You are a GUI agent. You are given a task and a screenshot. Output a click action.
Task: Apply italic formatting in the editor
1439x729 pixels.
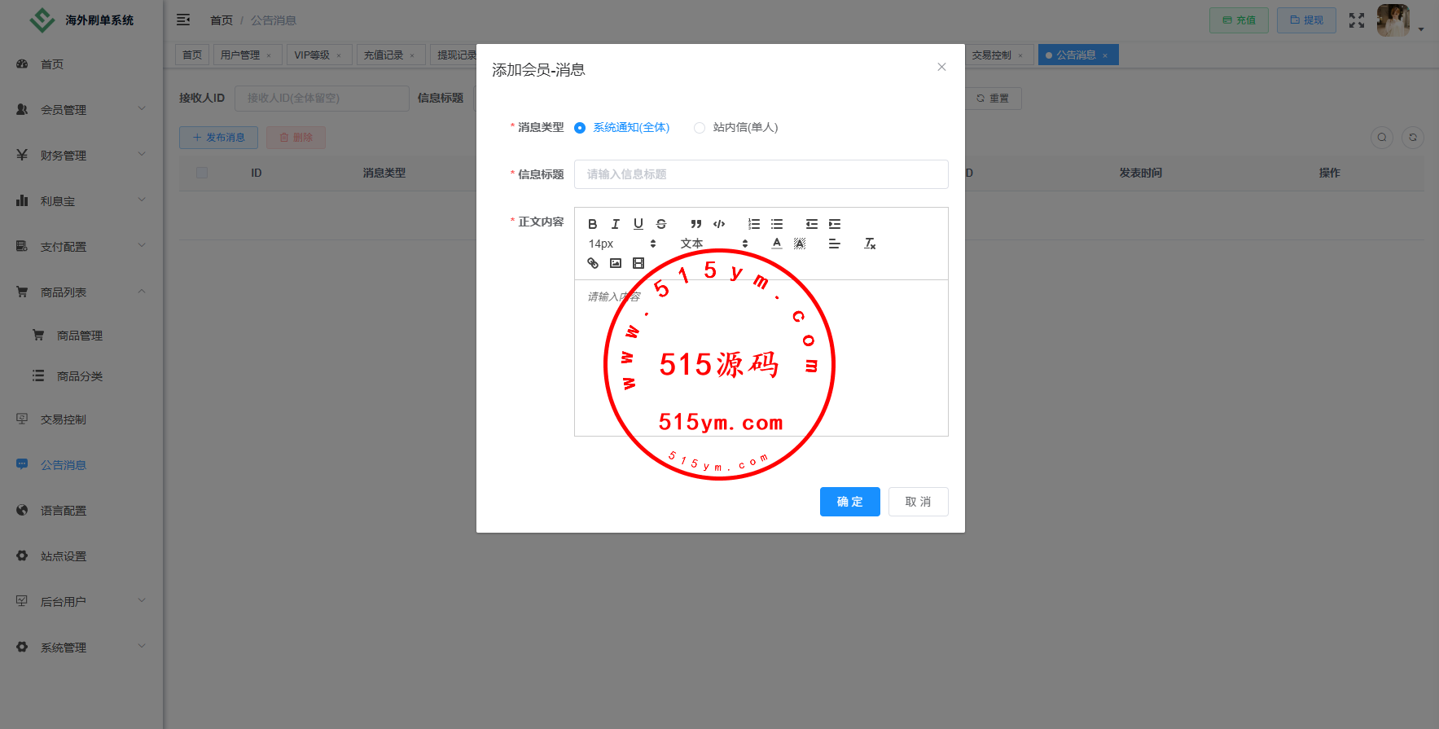tap(615, 224)
